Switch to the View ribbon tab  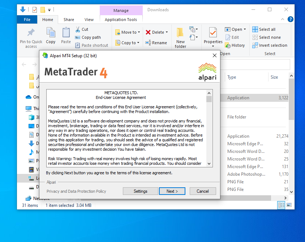[89, 20]
